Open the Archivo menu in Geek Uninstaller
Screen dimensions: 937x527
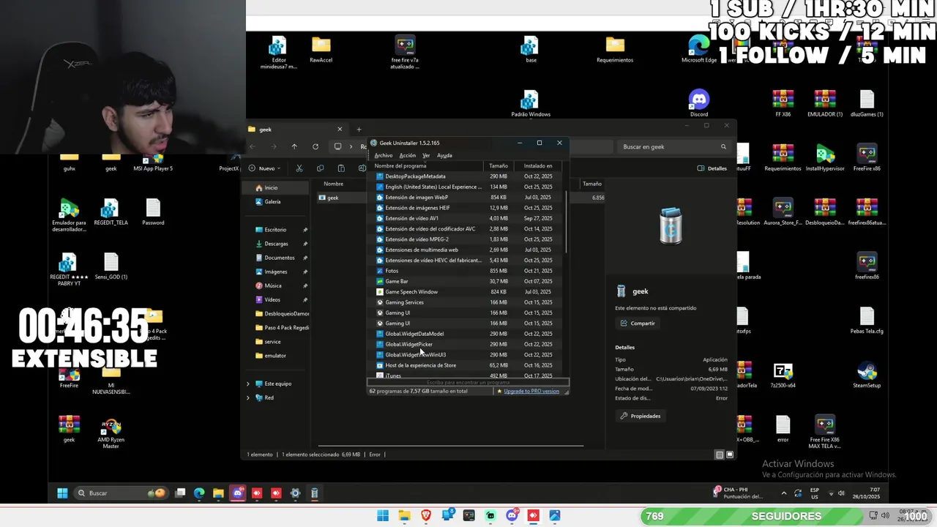tap(383, 155)
